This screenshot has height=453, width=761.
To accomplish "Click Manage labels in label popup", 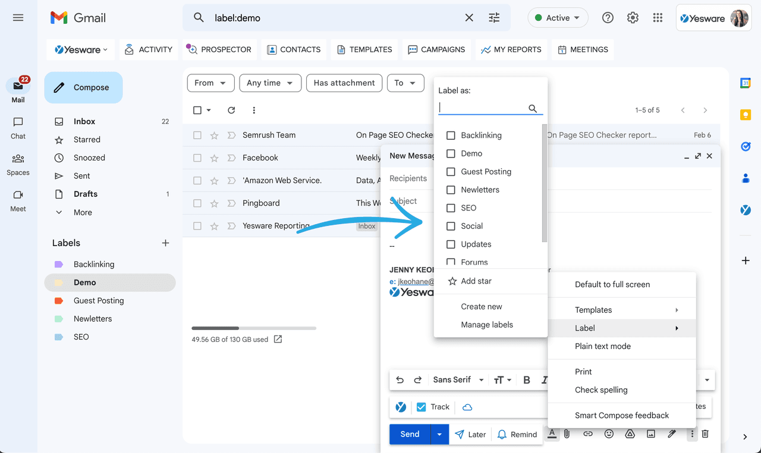I will 487,325.
